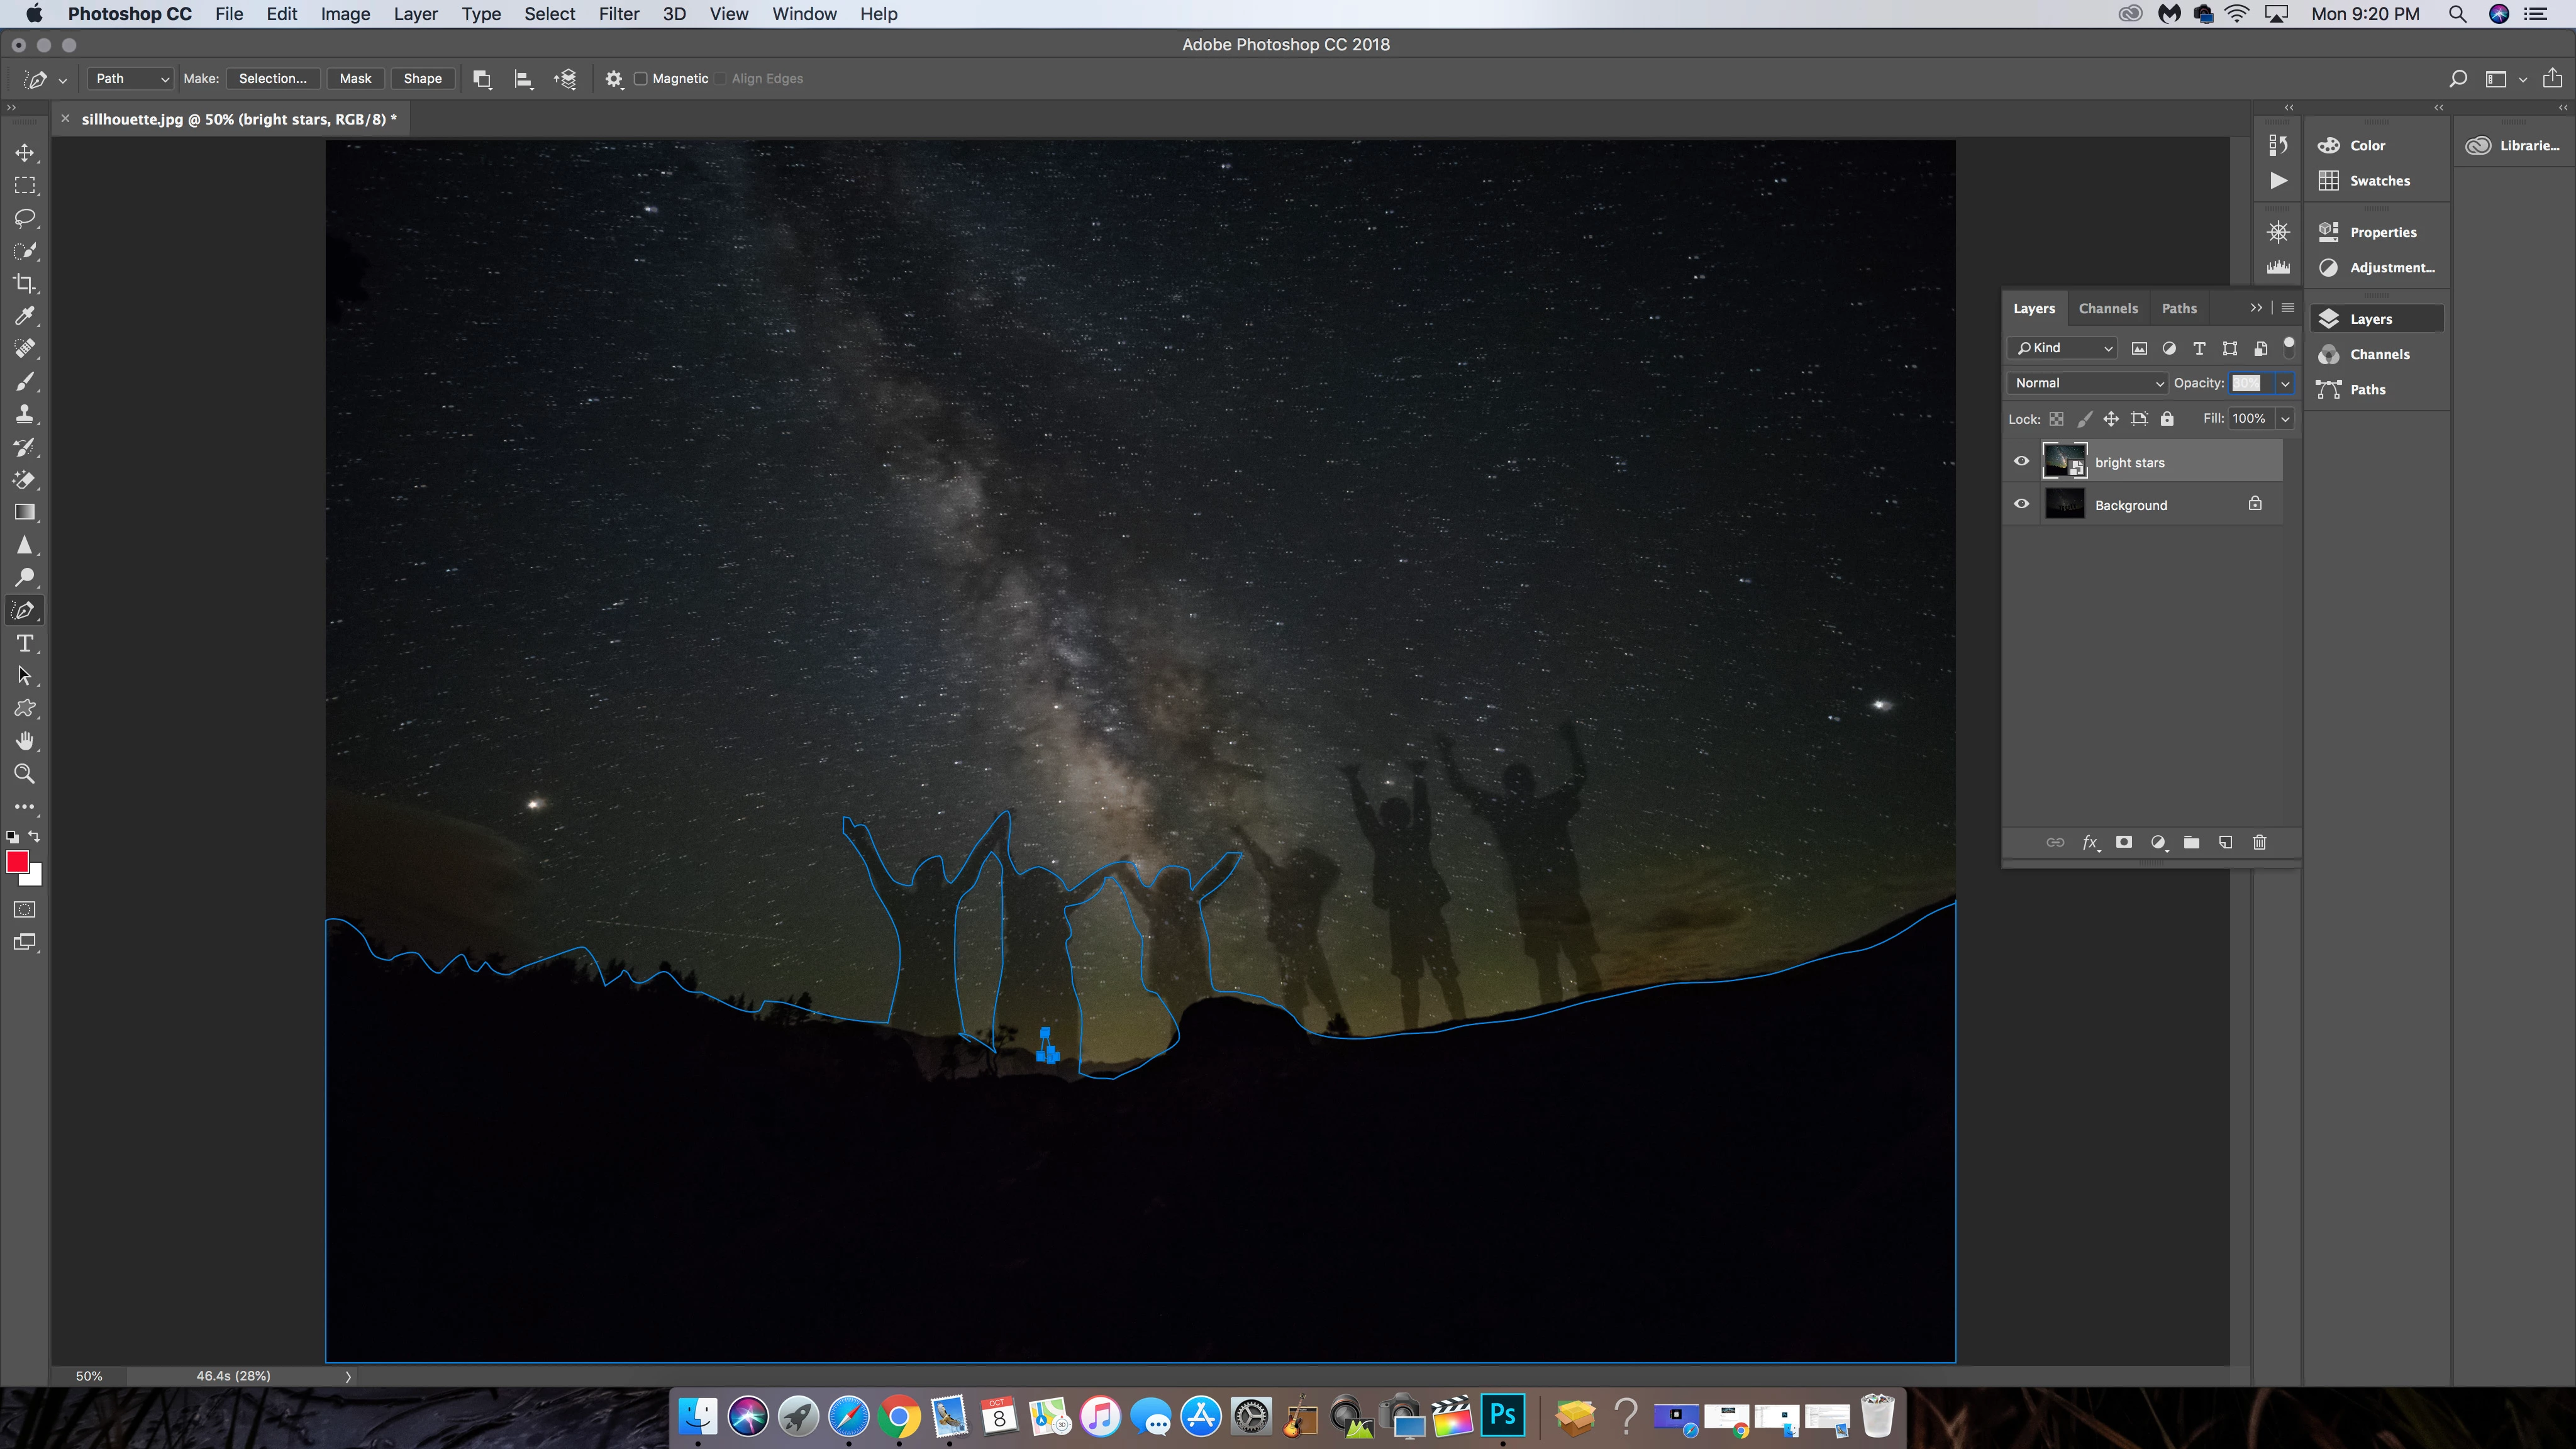Select the Crop tool
Viewport: 2576px width, 1449px height.
(x=24, y=283)
